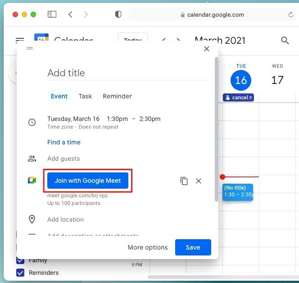Switch to the Task tab
The height and width of the screenshot is (283, 299).
(x=85, y=96)
